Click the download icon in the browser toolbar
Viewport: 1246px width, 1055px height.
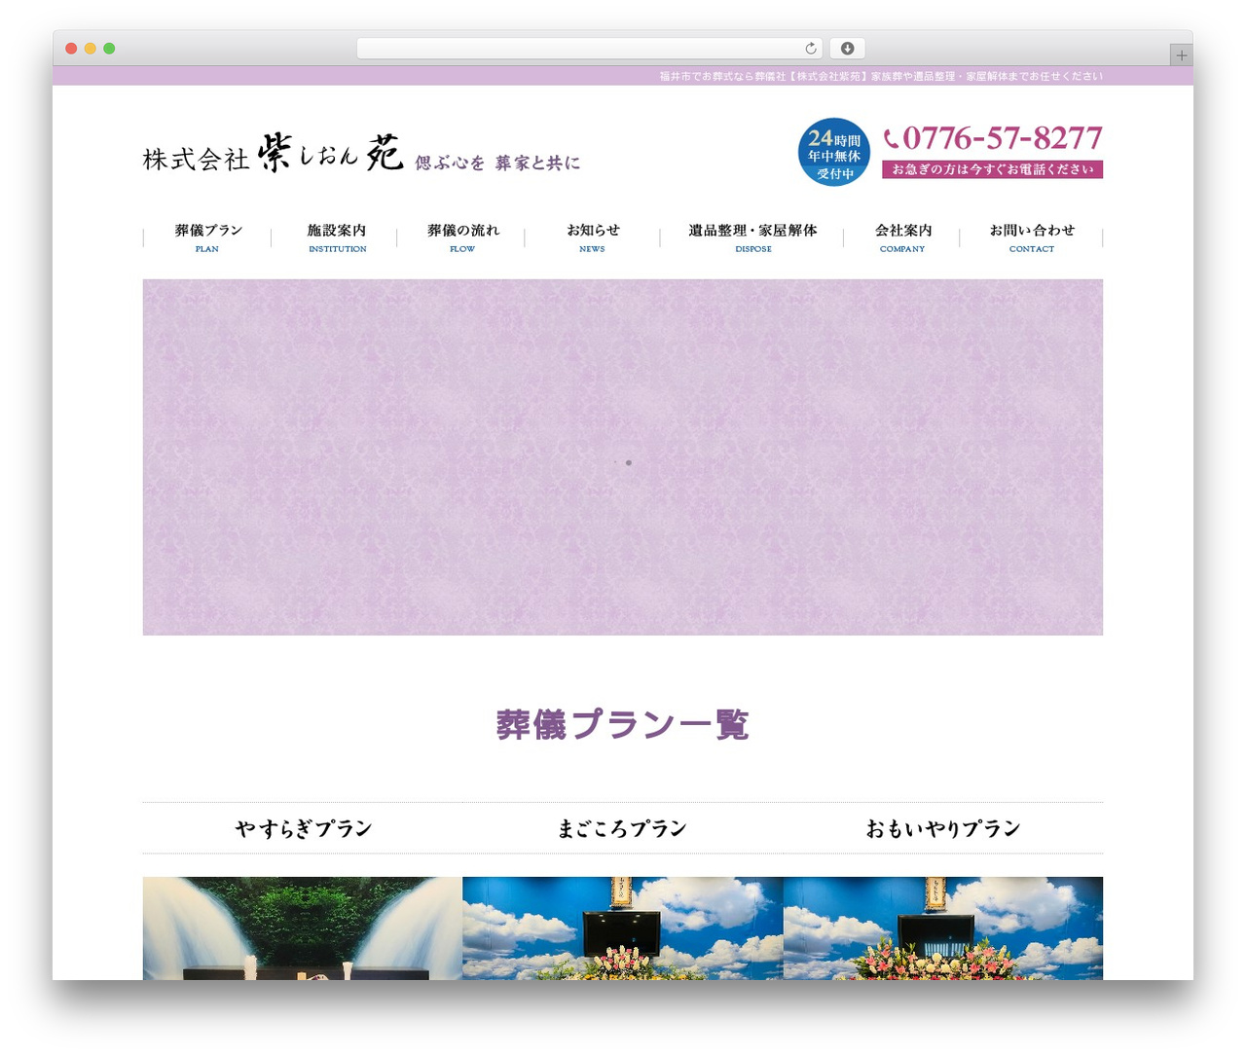(x=848, y=49)
